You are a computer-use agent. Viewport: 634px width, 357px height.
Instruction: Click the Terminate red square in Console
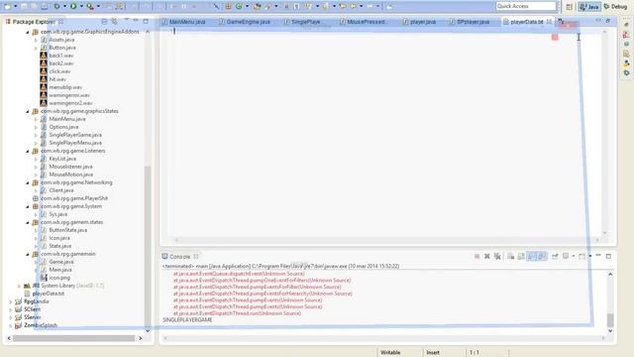(476, 256)
